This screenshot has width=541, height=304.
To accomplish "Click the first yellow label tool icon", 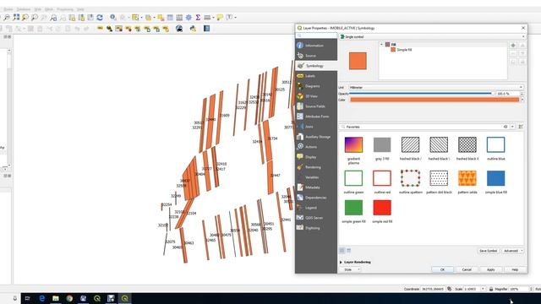I will click(100, 28).
